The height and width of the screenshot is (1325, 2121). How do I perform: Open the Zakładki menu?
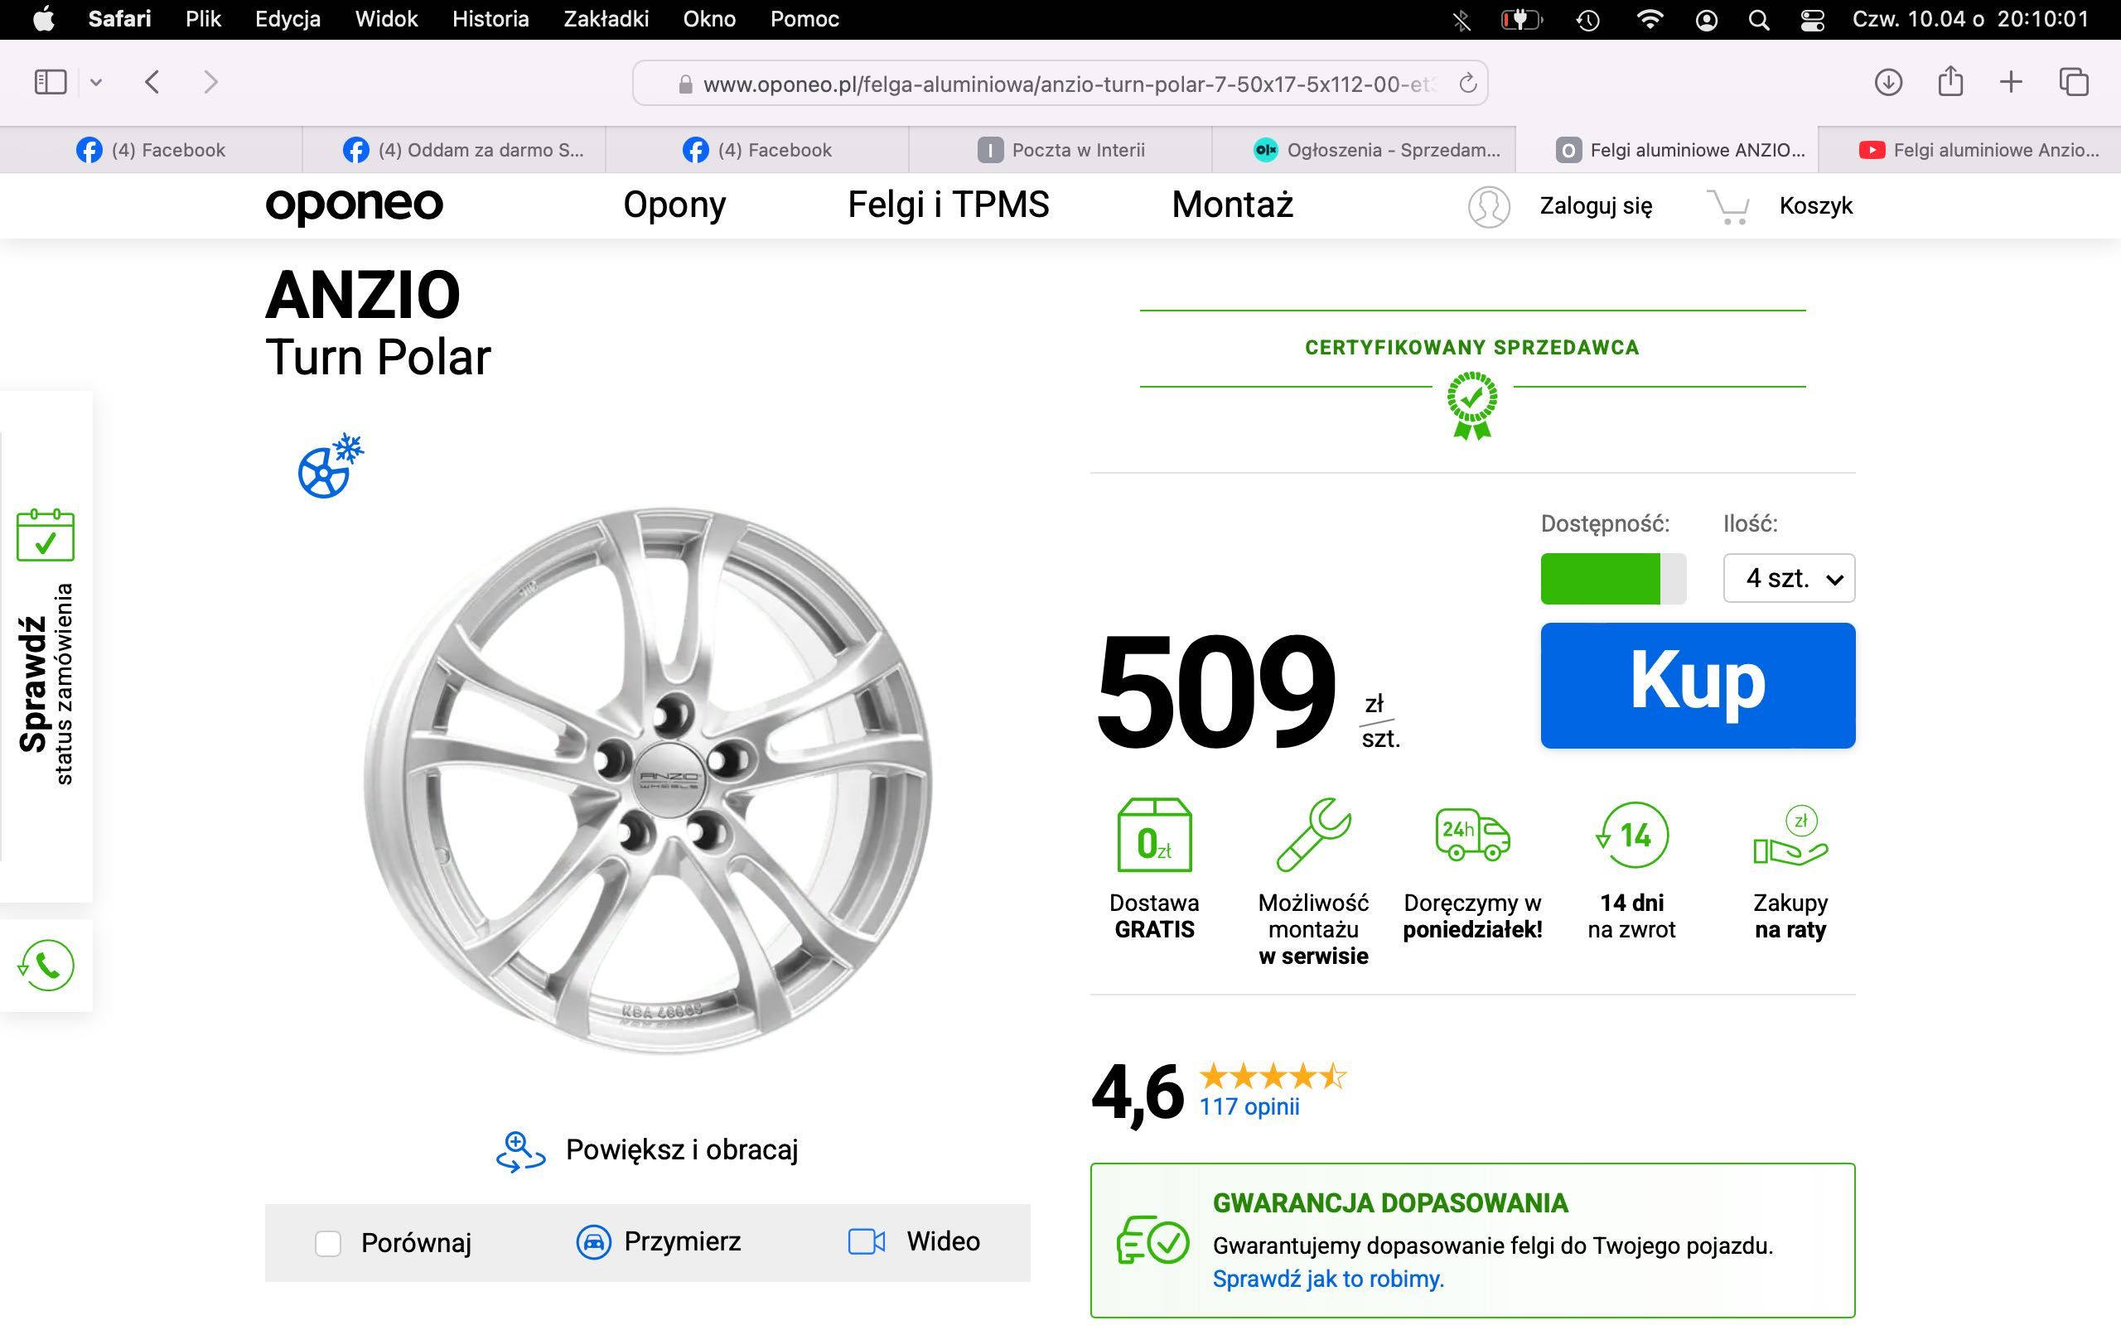click(x=606, y=19)
